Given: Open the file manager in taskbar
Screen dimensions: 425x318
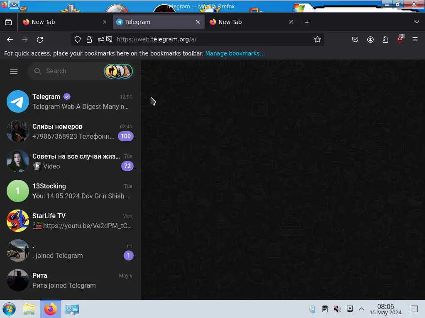Looking at the screenshot, I should (x=29, y=309).
